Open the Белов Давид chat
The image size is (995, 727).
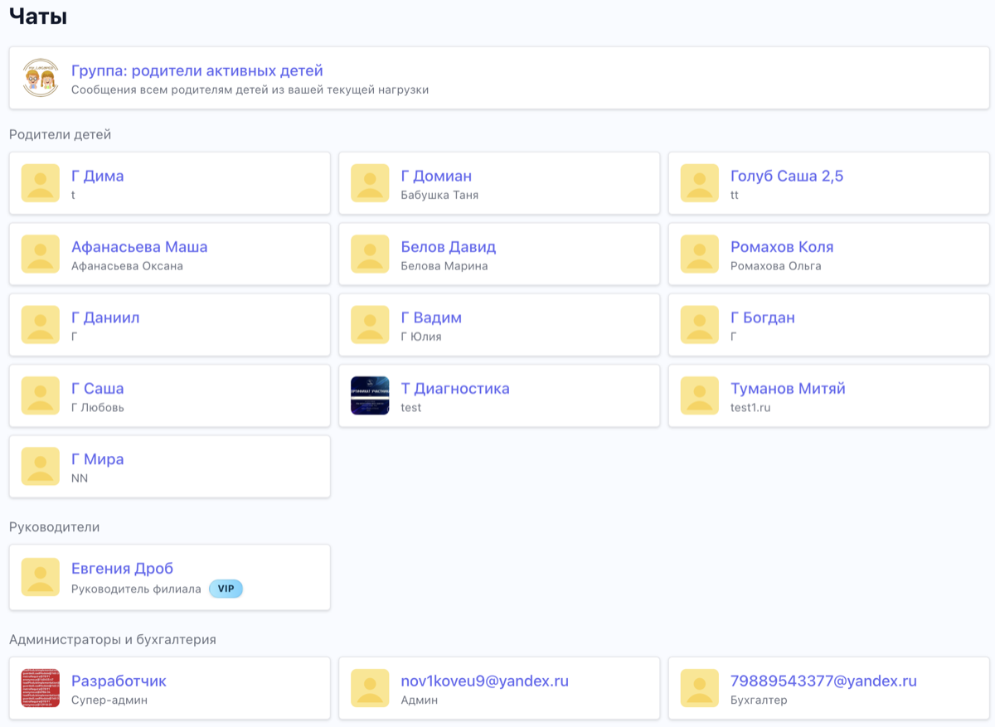click(448, 247)
